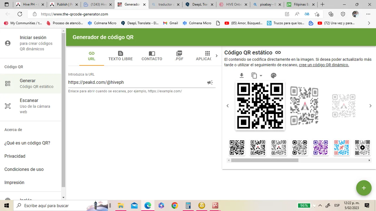Open the dynamic QR code link
This screenshot has height=211, width=376.
coord(324,65)
